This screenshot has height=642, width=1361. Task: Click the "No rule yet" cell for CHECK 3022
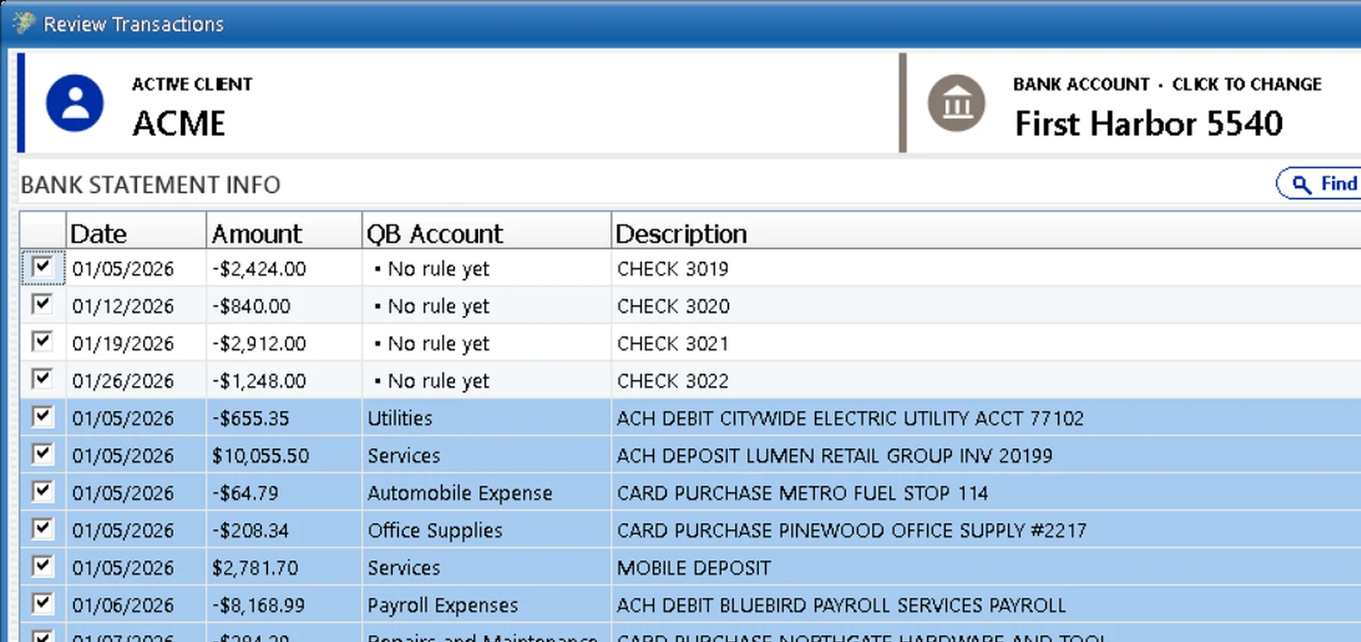(x=487, y=381)
